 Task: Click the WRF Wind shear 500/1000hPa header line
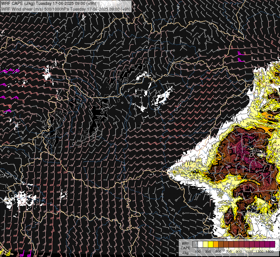[66, 9]
